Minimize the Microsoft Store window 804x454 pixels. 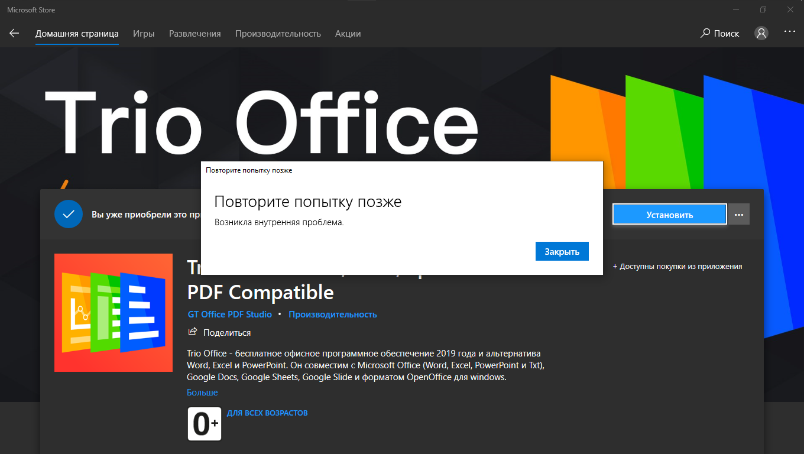point(736,9)
